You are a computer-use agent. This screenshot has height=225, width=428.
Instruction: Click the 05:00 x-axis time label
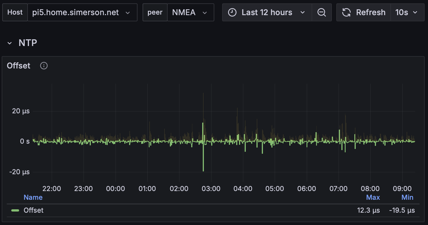point(275,189)
